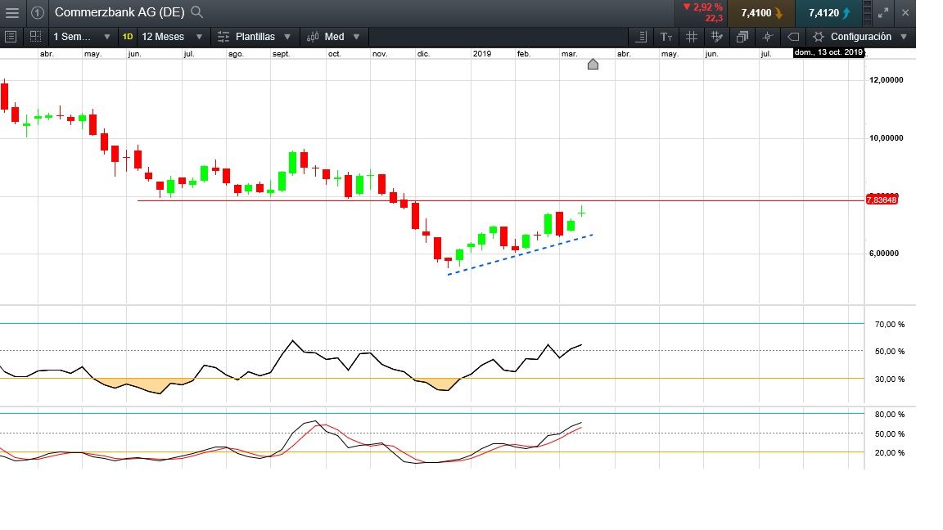Image resolution: width=943 pixels, height=530 pixels.
Task: Toggle the dashed layout grid icon
Action: tap(35, 37)
